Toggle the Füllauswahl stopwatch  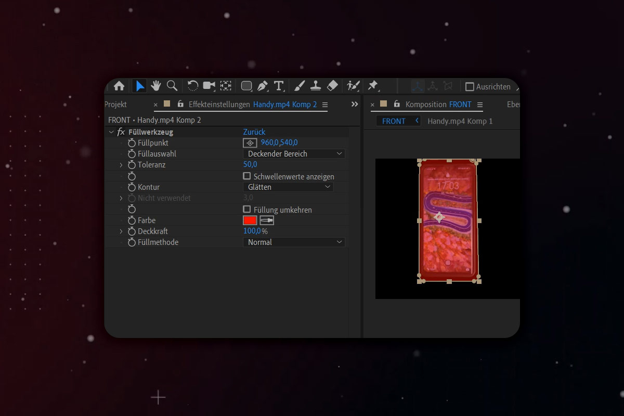coord(132,154)
